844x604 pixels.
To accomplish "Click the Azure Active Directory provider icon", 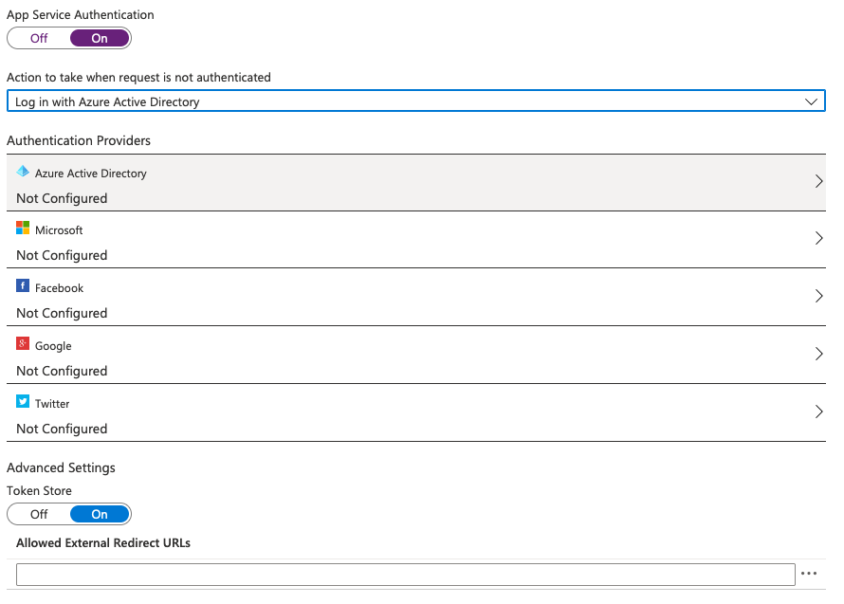I will coord(23,172).
